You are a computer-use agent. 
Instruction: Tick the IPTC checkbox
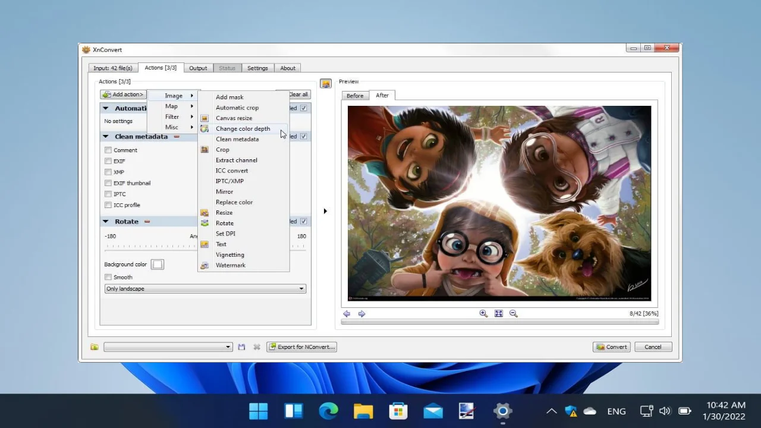click(108, 194)
